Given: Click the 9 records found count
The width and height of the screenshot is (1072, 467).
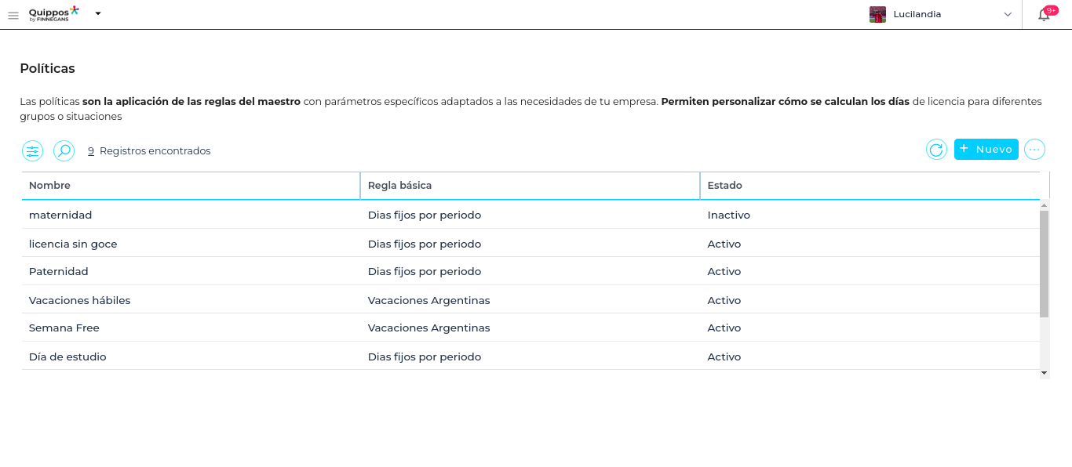Looking at the screenshot, I should click(91, 151).
